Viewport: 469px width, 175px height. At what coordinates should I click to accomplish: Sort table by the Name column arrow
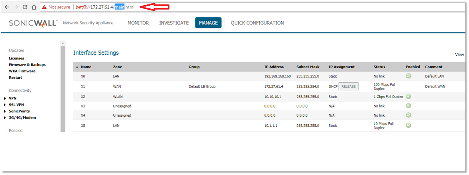click(x=77, y=67)
